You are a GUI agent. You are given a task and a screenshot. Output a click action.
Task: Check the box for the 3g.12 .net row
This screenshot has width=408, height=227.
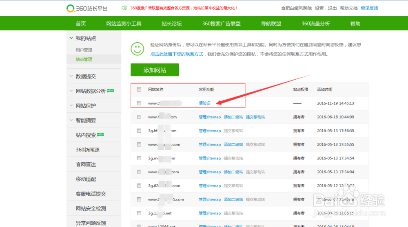click(139, 213)
